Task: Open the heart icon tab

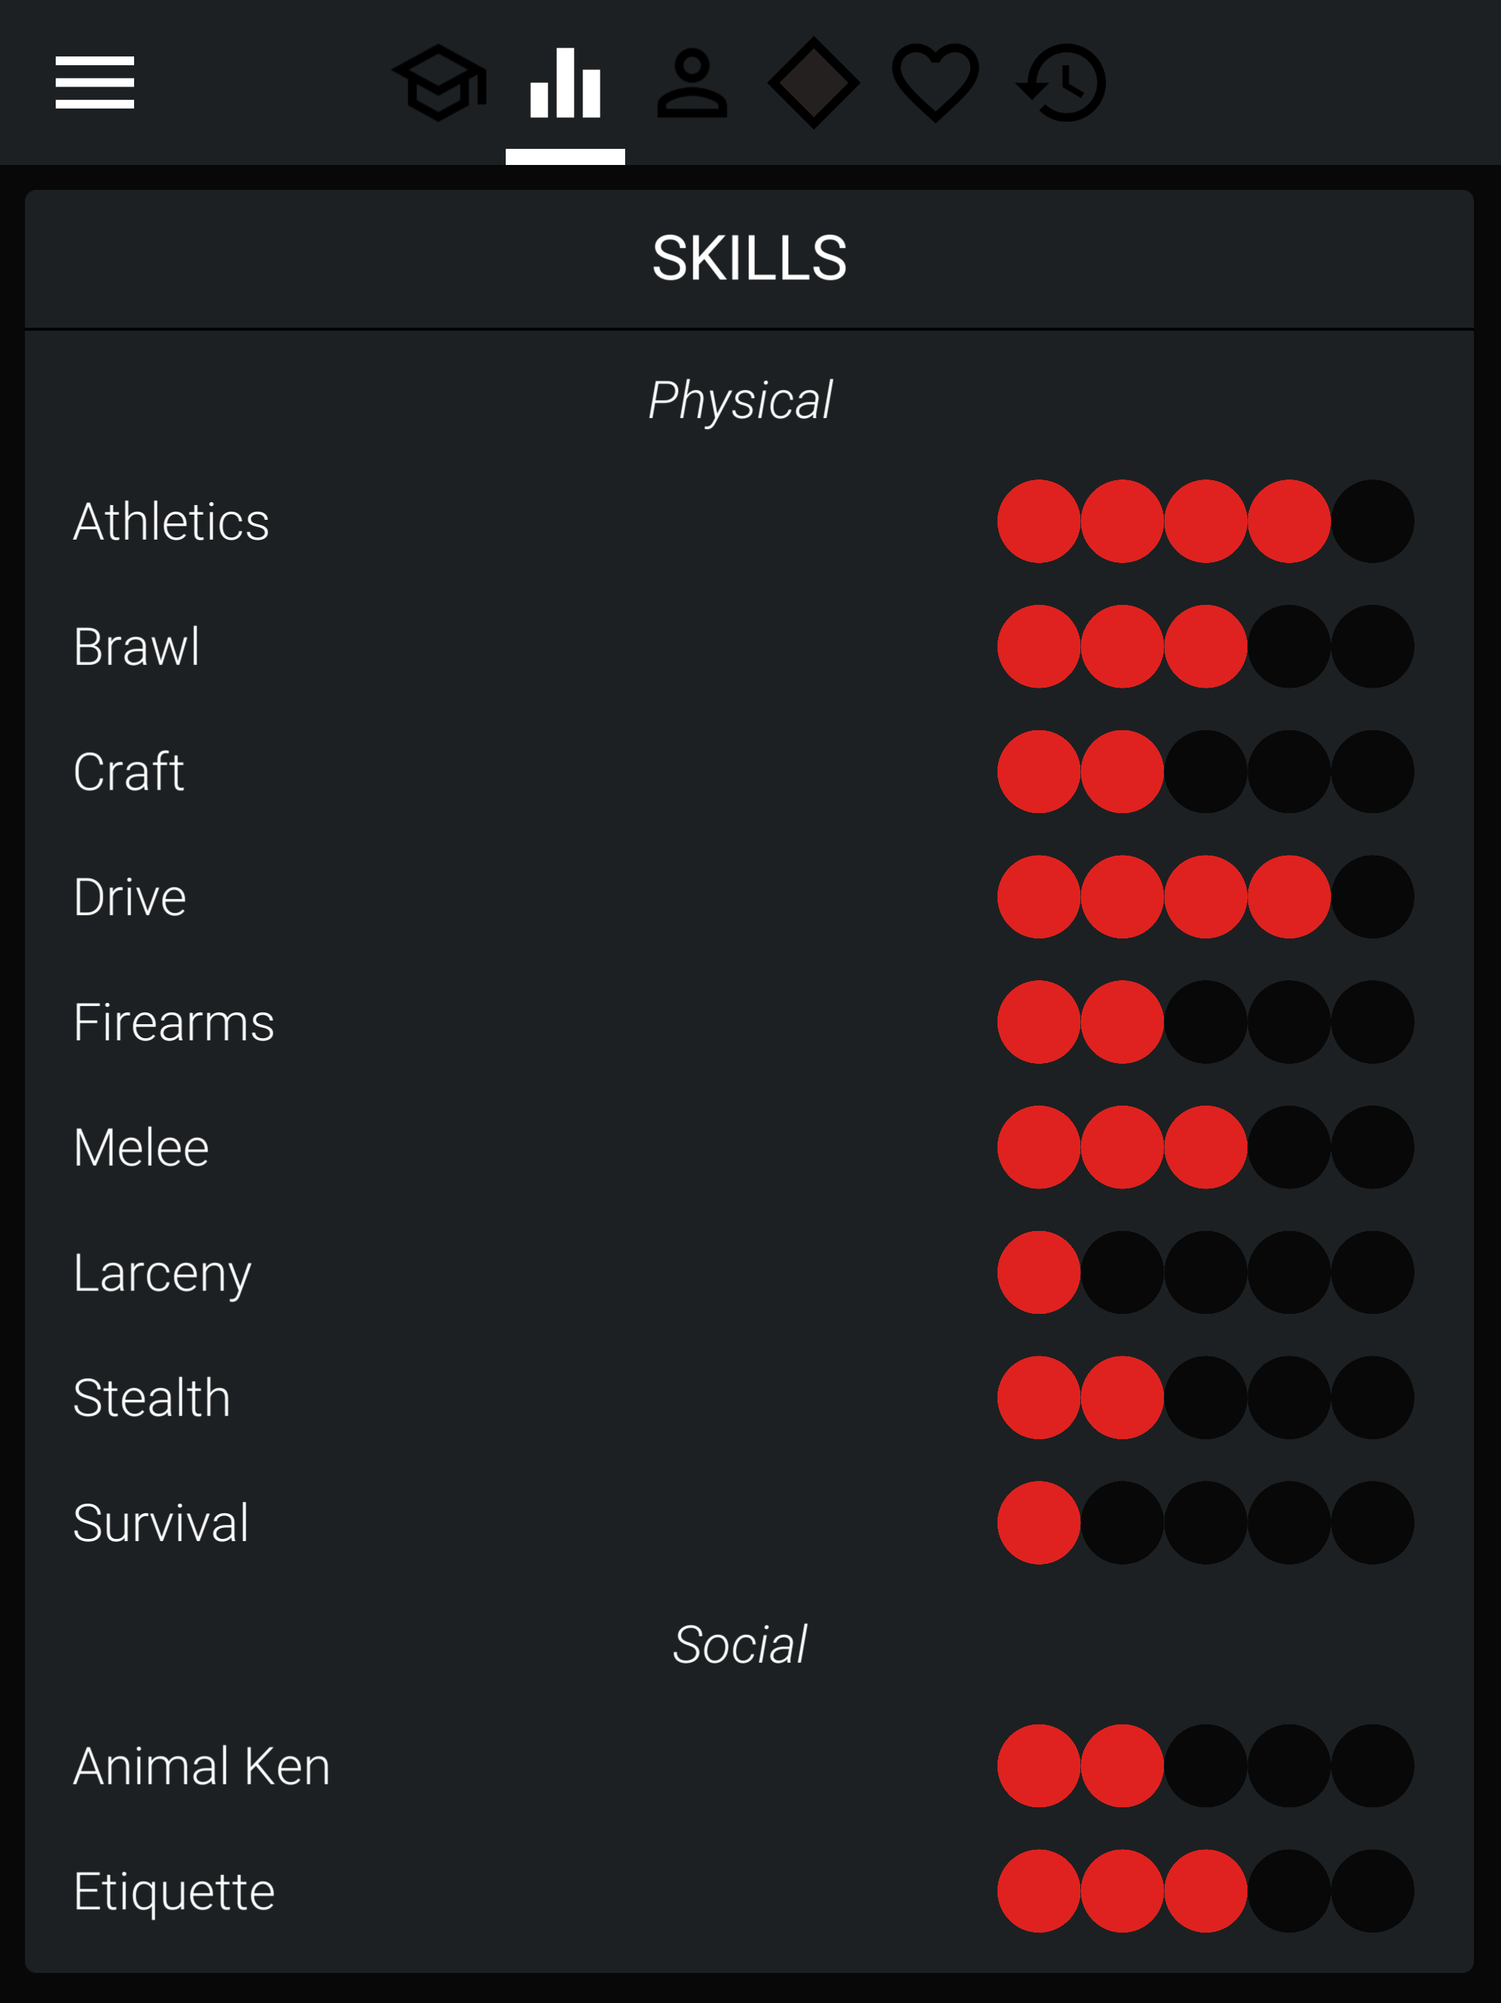Action: [935, 82]
